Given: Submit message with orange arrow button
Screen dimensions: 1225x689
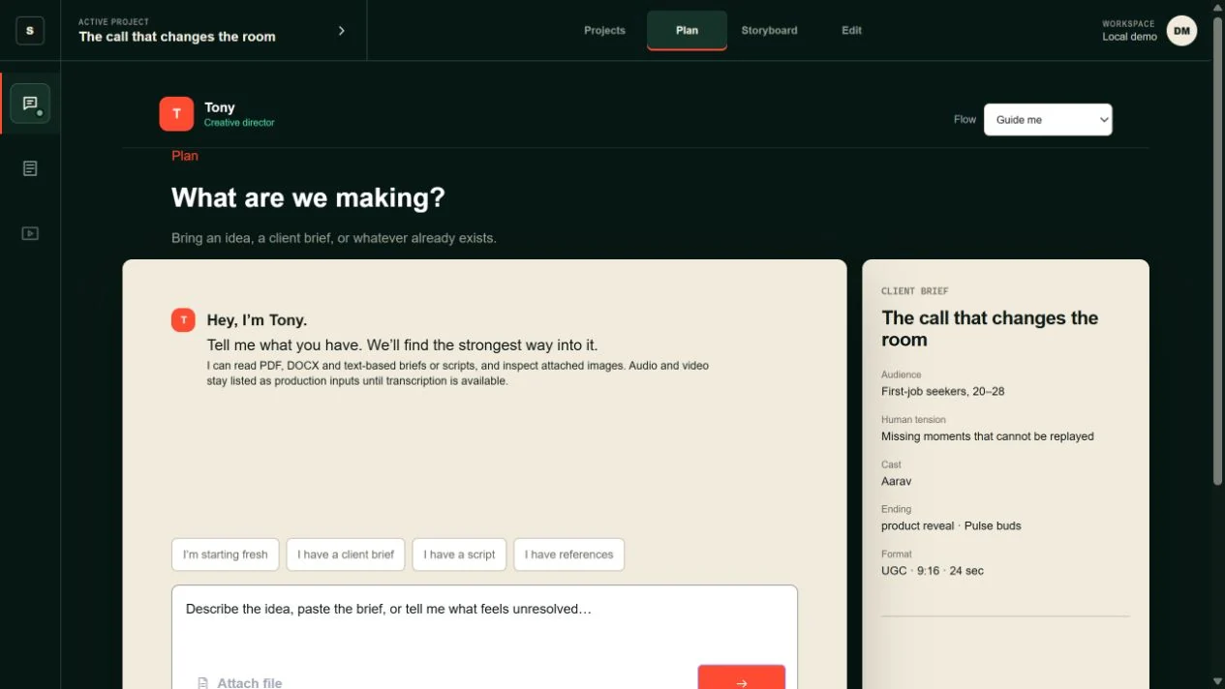Looking at the screenshot, I should click(x=742, y=677).
